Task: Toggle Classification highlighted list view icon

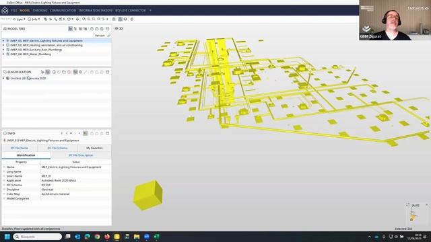Action: click(48, 72)
